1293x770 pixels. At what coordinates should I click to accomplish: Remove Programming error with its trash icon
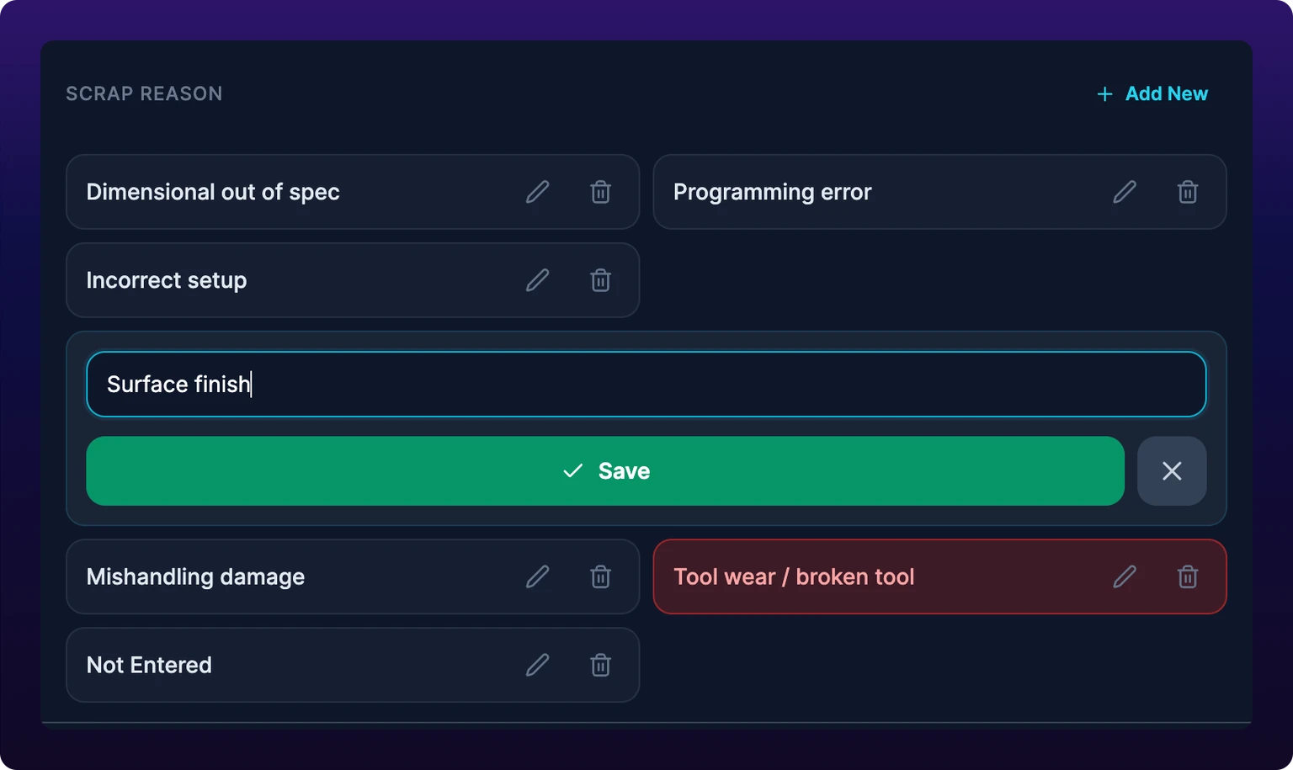1187,192
